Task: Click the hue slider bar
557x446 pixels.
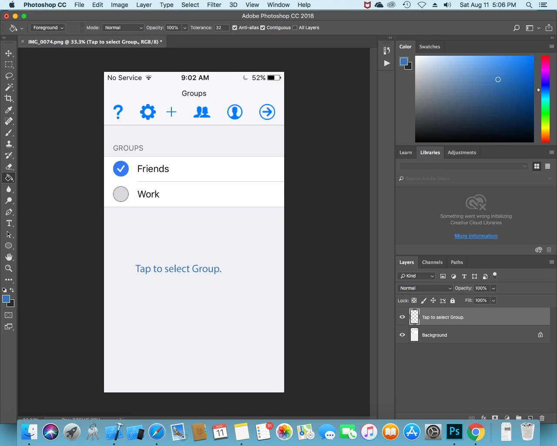Action: pos(545,99)
